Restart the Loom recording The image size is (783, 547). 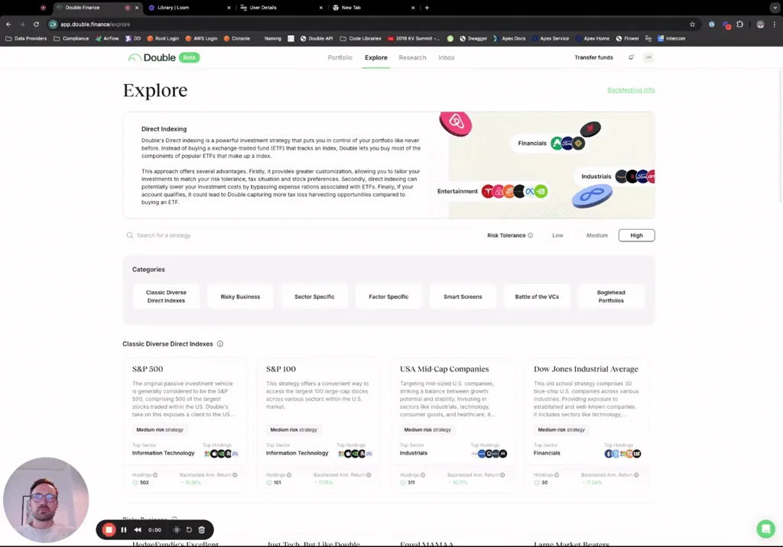click(189, 529)
